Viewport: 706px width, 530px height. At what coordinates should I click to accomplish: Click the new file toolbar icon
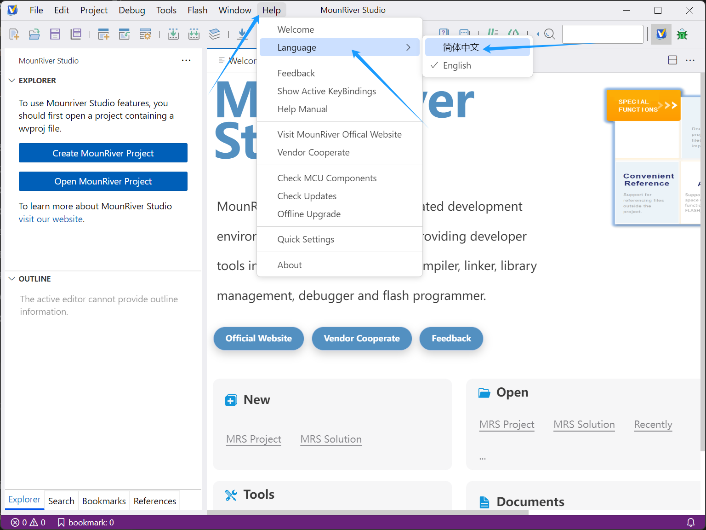tap(14, 34)
